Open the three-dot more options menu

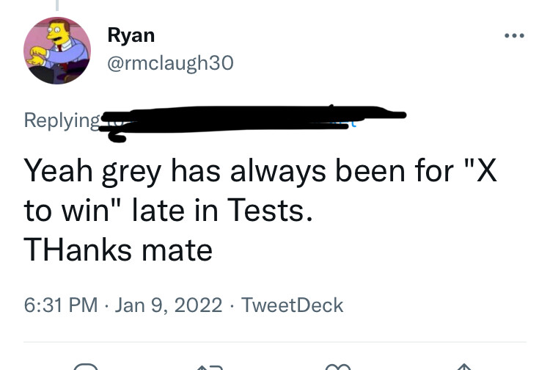point(513,35)
